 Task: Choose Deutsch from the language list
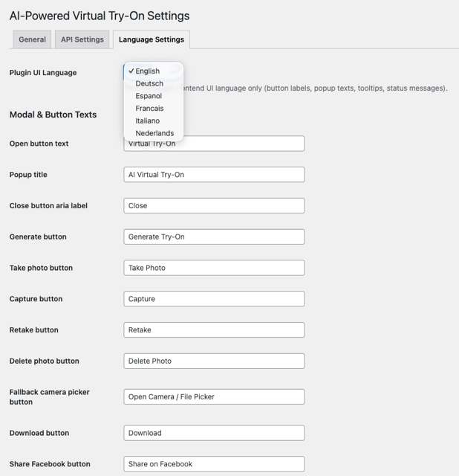point(154,83)
